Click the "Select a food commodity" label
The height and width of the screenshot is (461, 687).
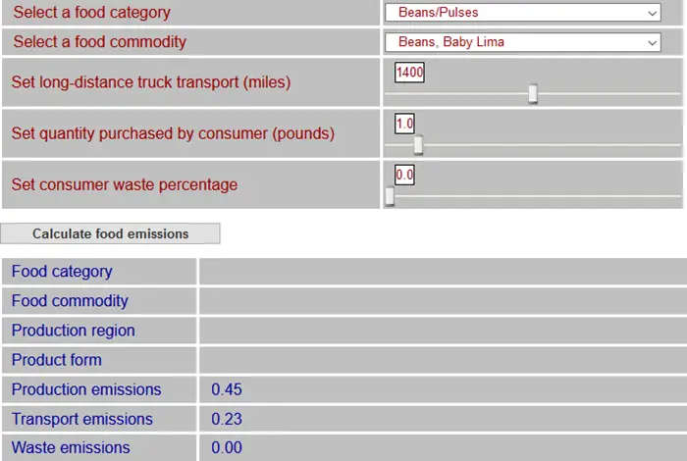(99, 42)
